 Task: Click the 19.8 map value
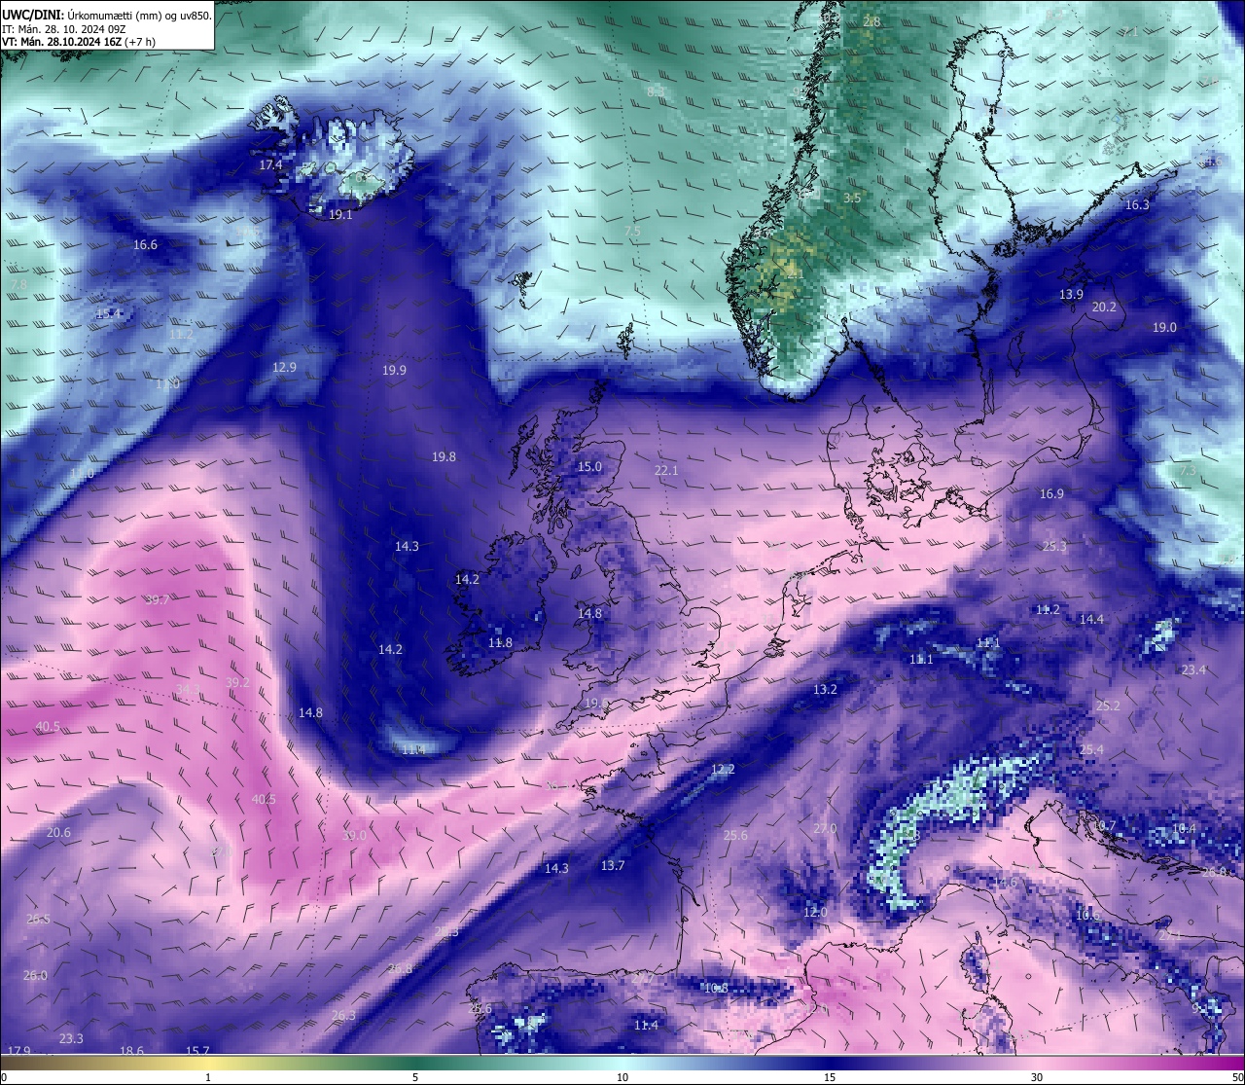point(444,457)
